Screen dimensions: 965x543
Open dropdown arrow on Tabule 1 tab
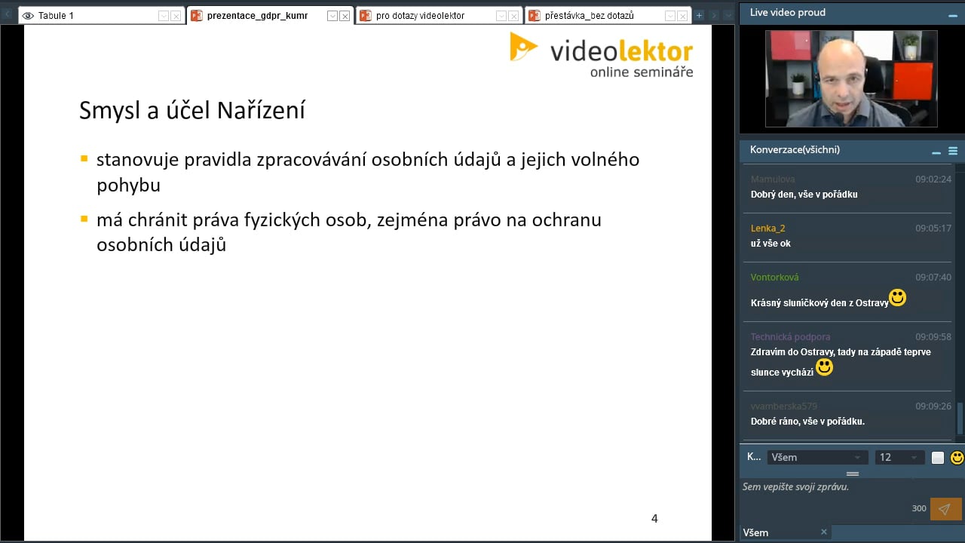pyautogui.click(x=164, y=16)
